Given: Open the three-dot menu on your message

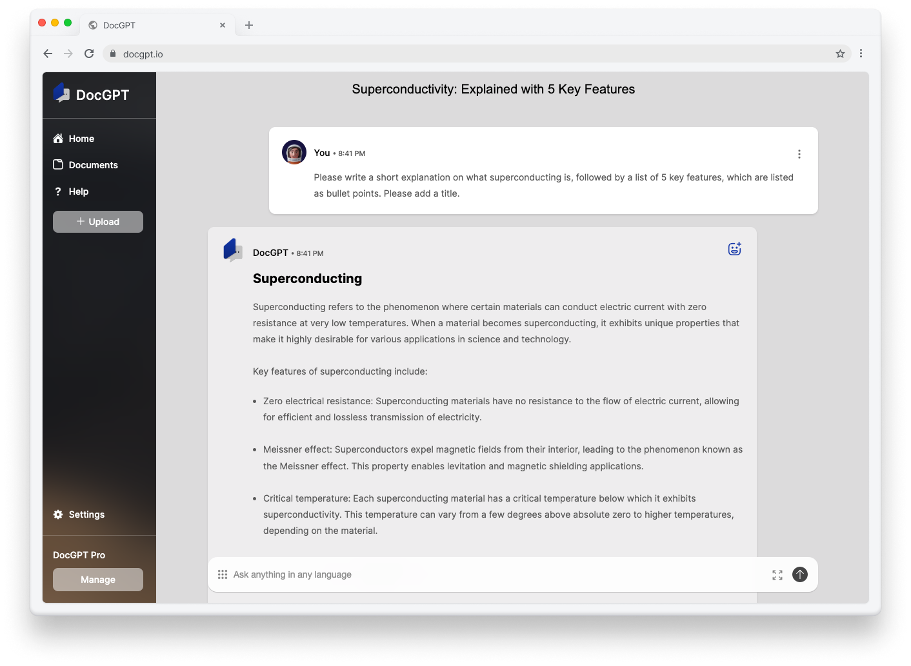Looking at the screenshot, I should (799, 153).
